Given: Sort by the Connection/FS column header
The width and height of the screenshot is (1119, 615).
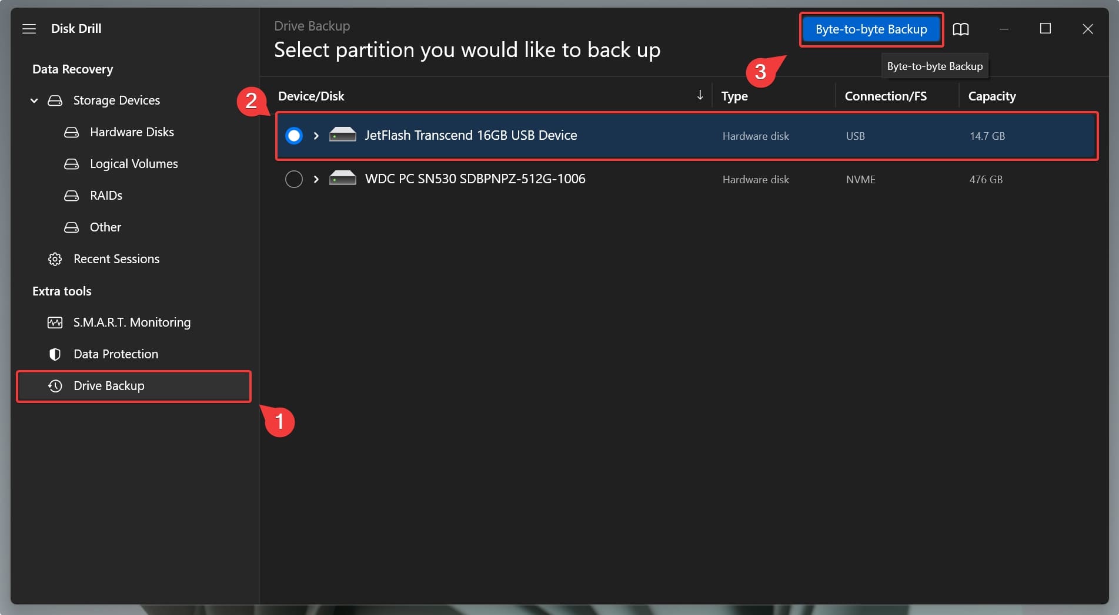Looking at the screenshot, I should (x=886, y=96).
